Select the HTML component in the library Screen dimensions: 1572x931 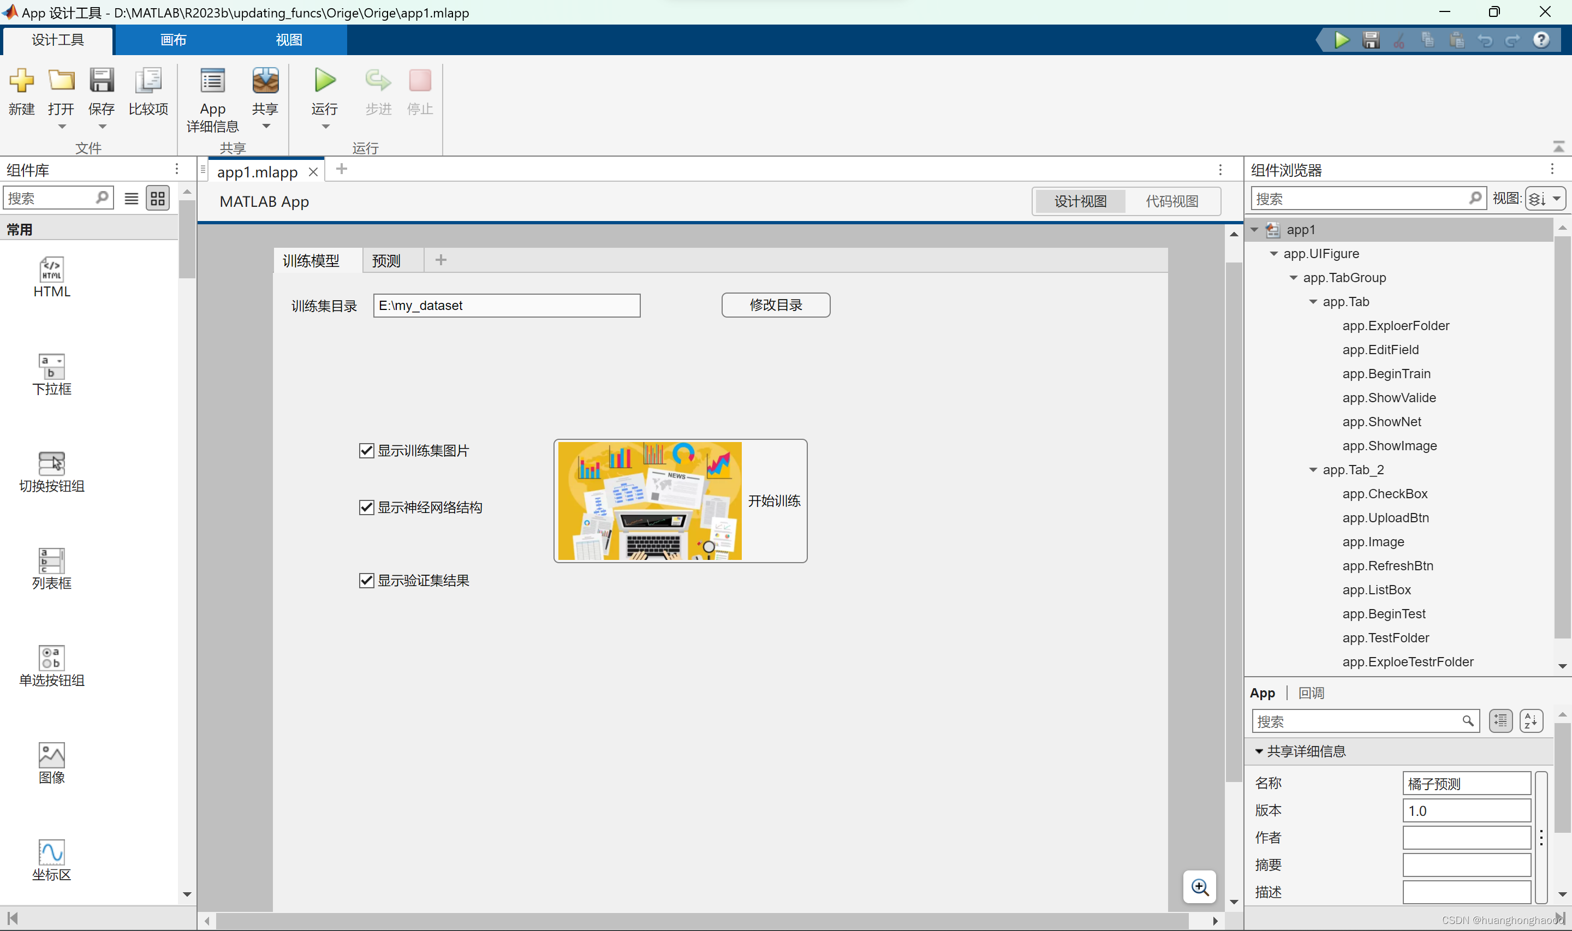(51, 270)
